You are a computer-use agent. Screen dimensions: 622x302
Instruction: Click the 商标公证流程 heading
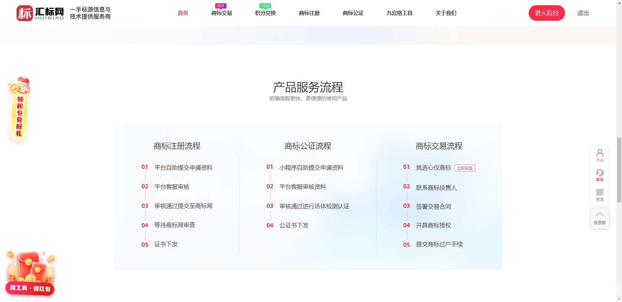(308, 146)
